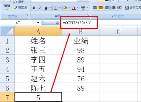Click the select-all corner triangle
Image resolution: width=141 pixels, height=102 pixels.
(7, 31)
